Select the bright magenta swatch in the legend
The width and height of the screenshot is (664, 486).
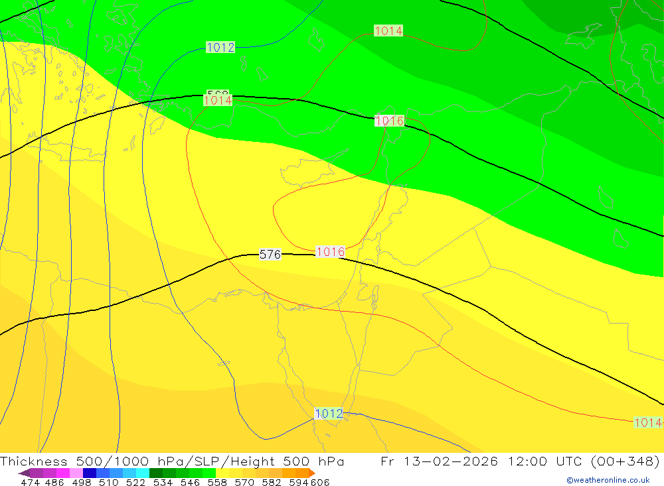62,473
